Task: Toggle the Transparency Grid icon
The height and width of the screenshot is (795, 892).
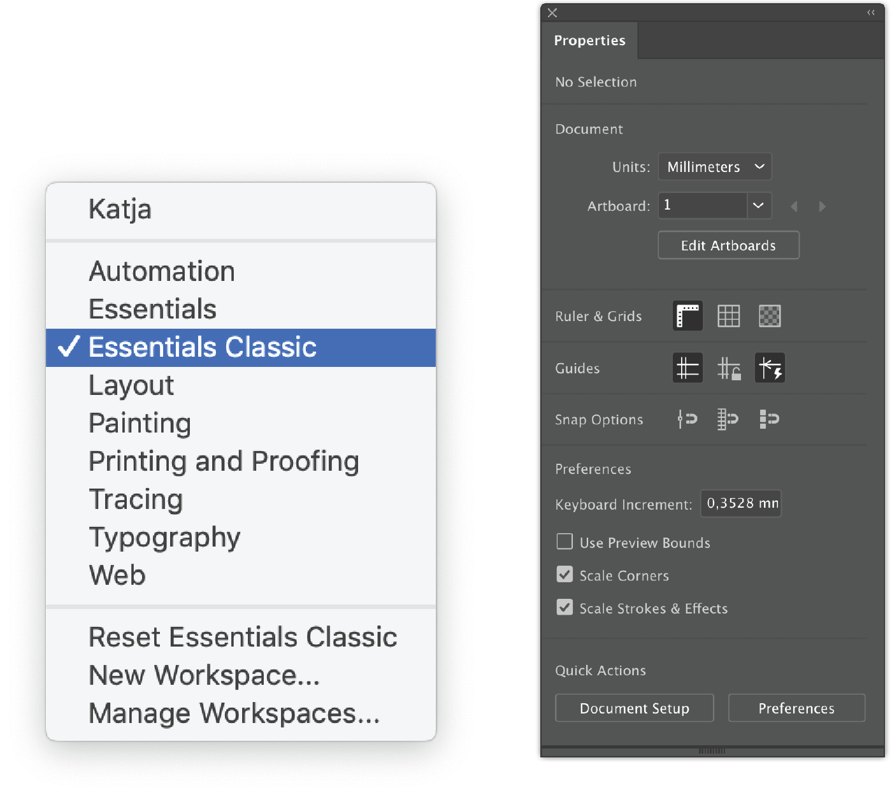Action: (x=770, y=316)
